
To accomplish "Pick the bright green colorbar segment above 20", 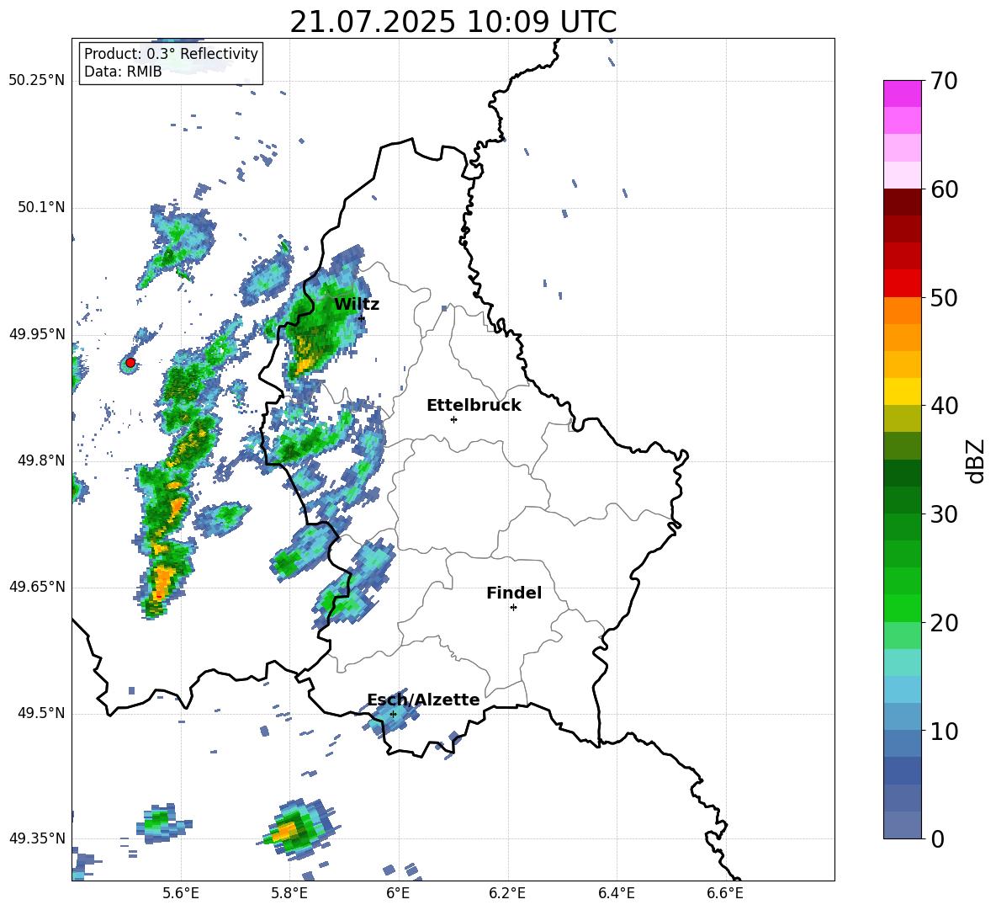I will 902,608.
